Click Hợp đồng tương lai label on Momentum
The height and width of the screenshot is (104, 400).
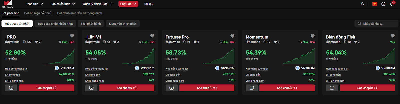point(257,69)
